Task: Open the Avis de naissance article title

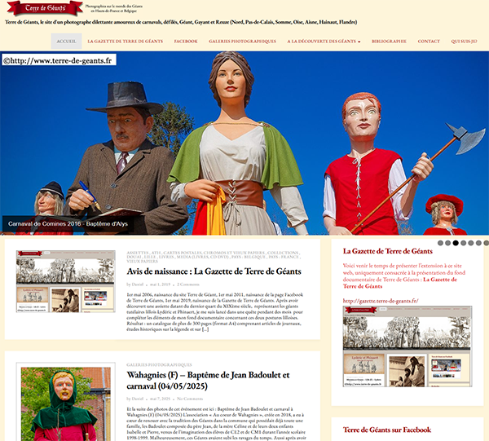Action: 214,271
